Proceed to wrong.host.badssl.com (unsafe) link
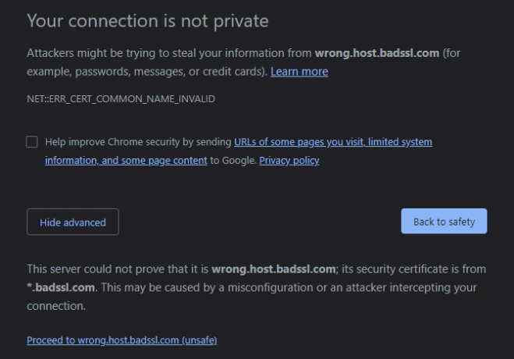 (x=122, y=340)
